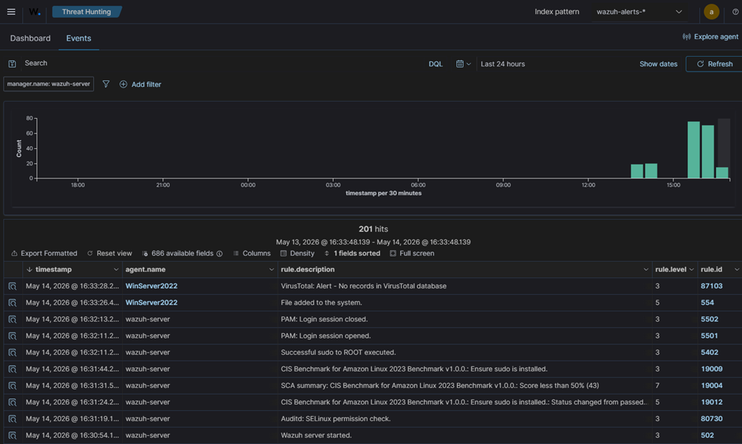Click the last short histogram bar at chart end
742x444 pixels.
(722, 173)
